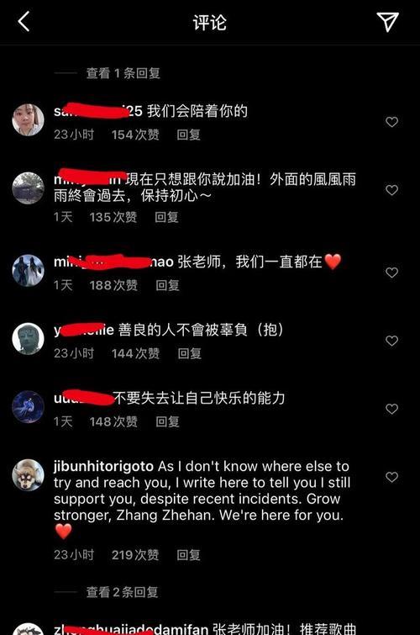Tap the back arrow icon
This screenshot has height=635, width=420.
coord(24,22)
